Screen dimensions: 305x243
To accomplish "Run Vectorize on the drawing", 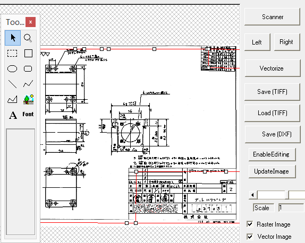I will pyautogui.click(x=272, y=68).
